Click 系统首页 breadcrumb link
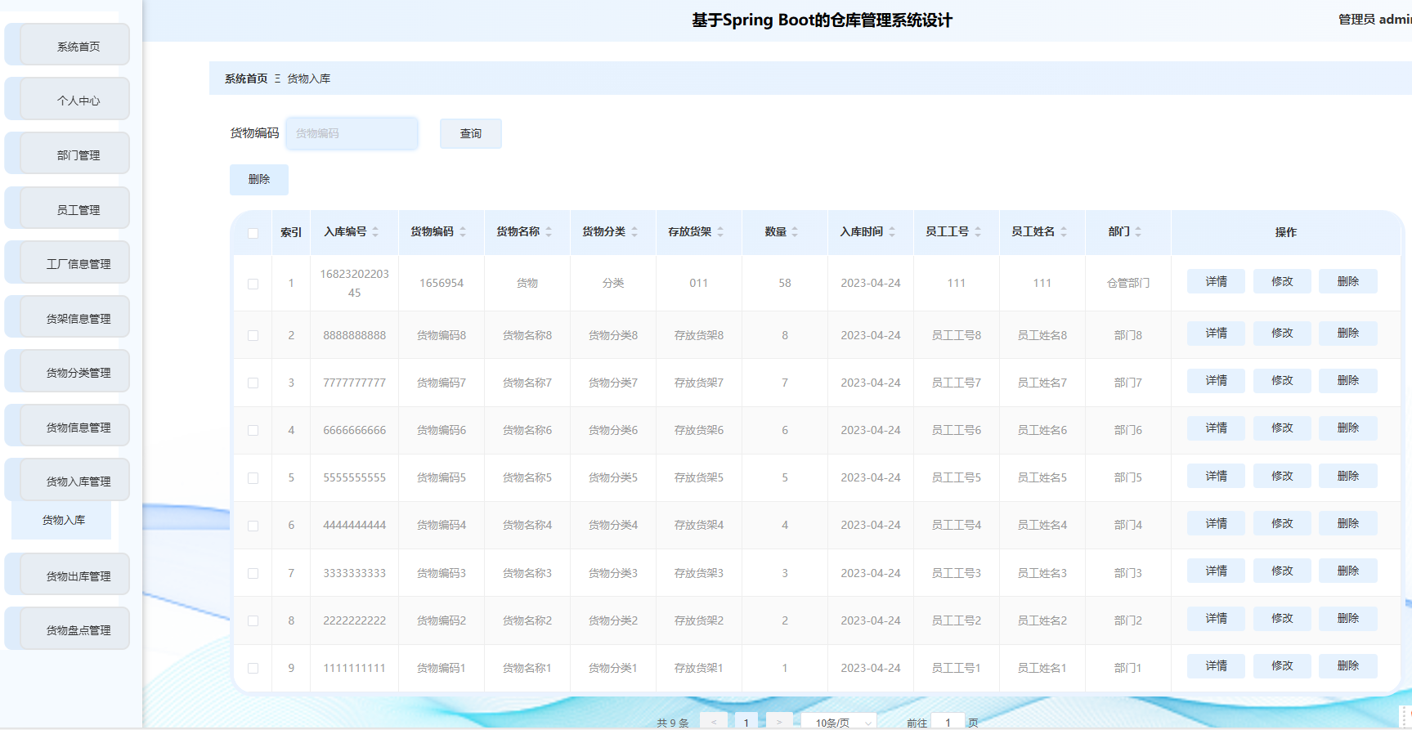The width and height of the screenshot is (1412, 730). 246,78
